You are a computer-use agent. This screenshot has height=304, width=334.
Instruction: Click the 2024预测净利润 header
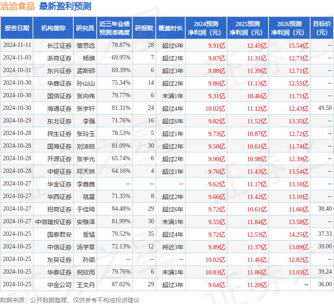[206, 28]
